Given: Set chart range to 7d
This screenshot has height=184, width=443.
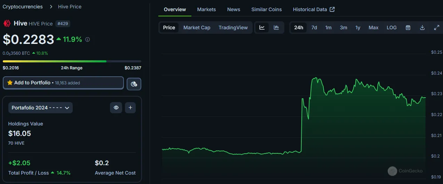Looking at the screenshot, I should tap(314, 28).
